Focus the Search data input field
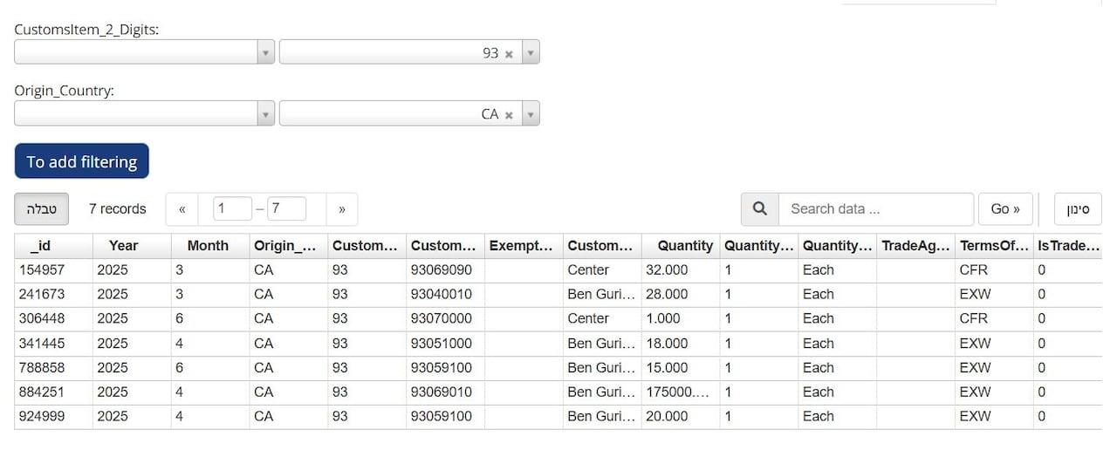This screenshot has height=450, width=1117. (x=875, y=209)
